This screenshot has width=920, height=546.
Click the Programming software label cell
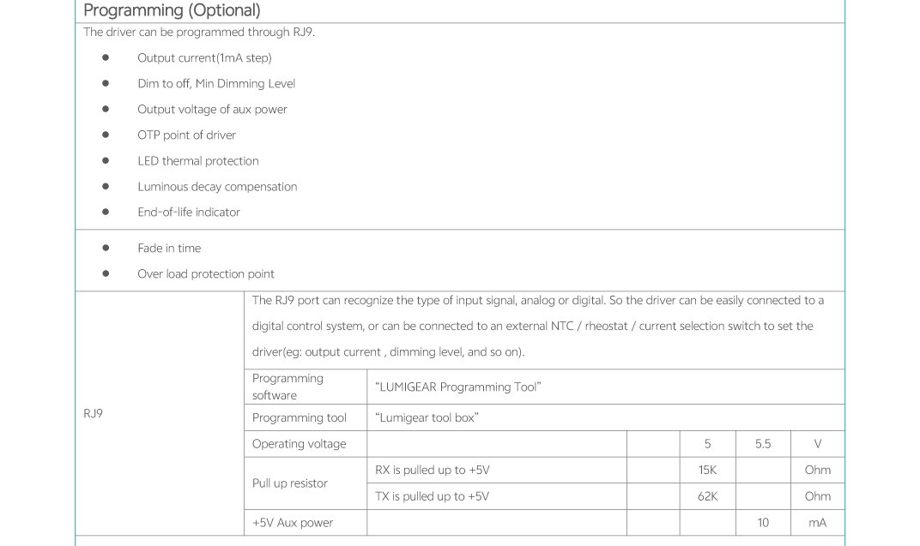pyautogui.click(x=288, y=387)
